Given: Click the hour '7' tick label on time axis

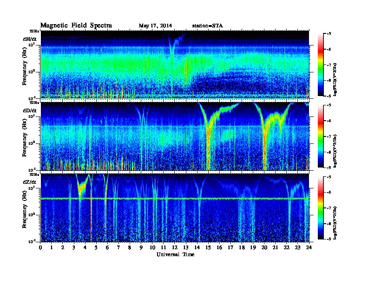Looking at the screenshot, I should coord(118,247).
